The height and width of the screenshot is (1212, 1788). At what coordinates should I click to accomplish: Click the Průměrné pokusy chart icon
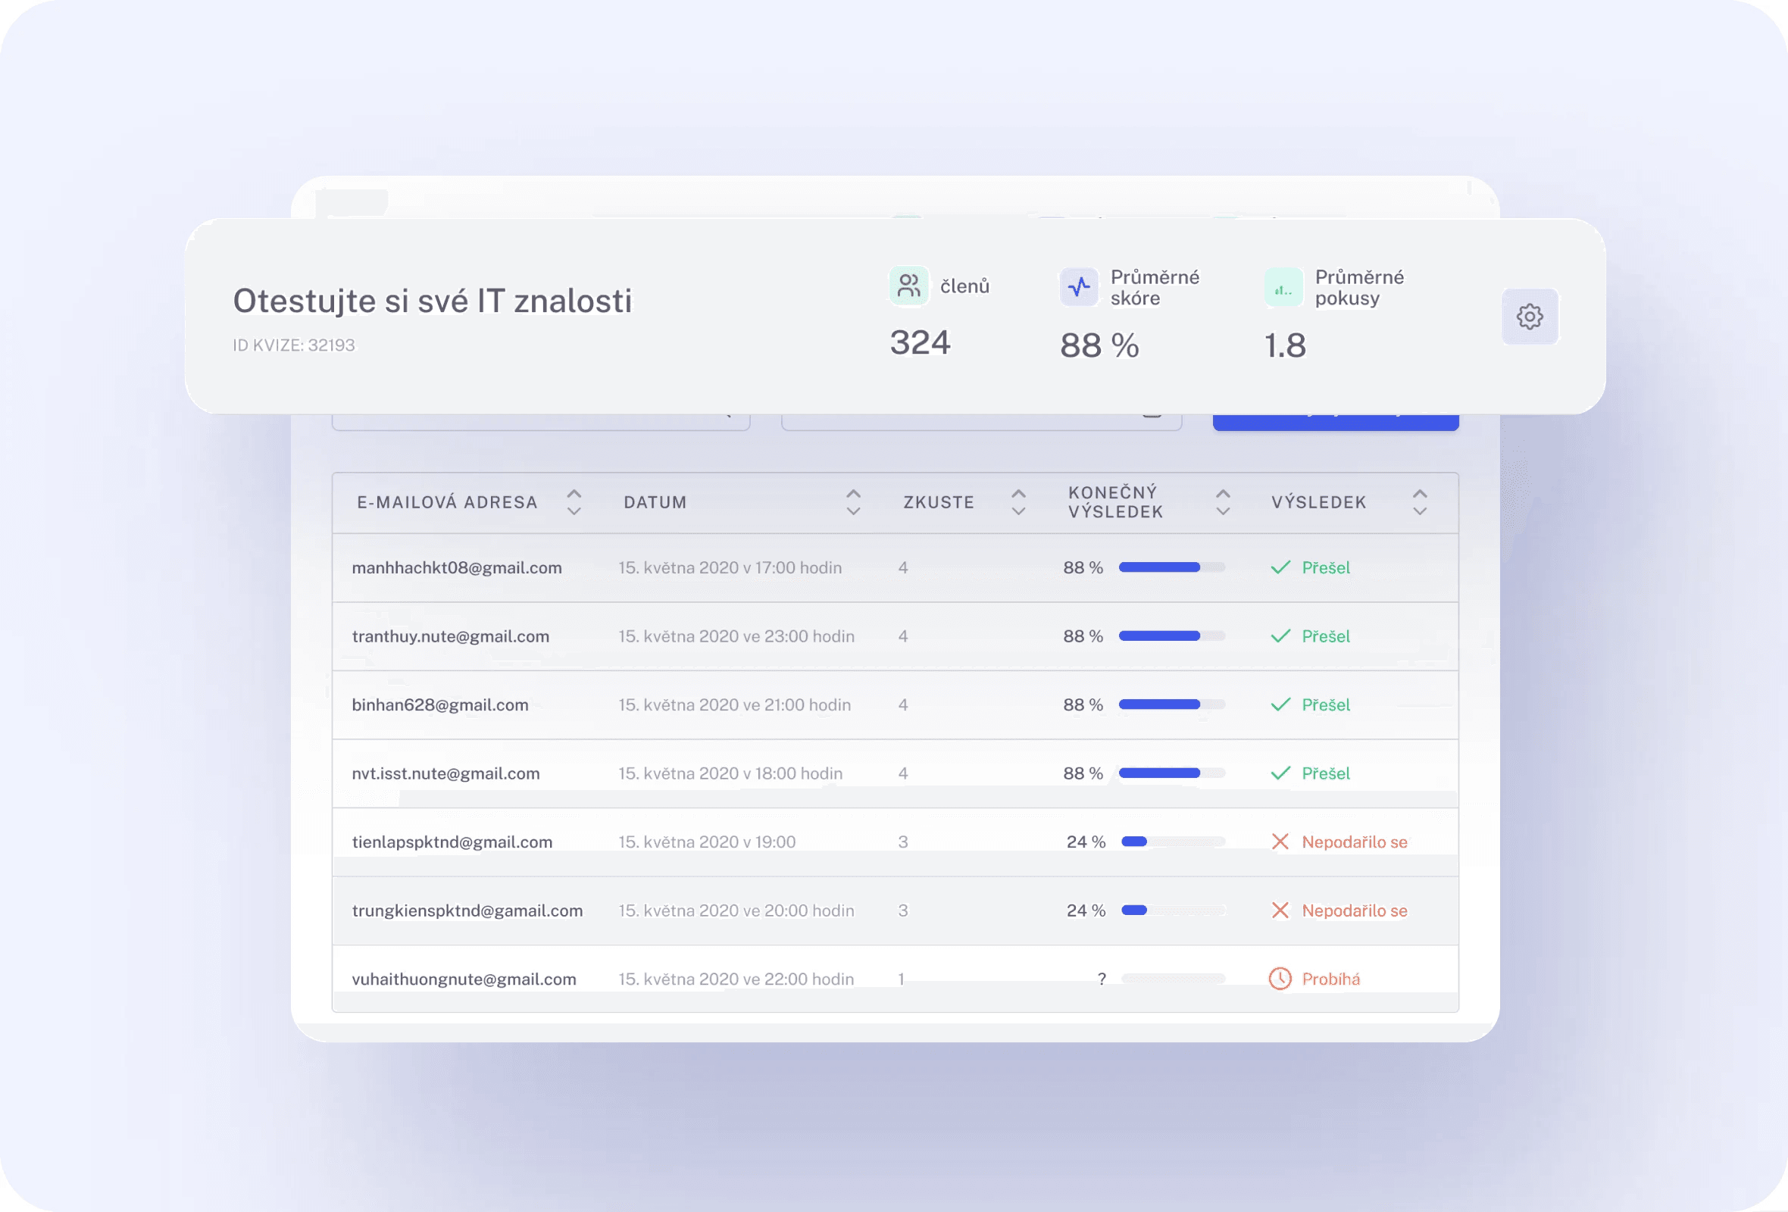(x=1283, y=287)
